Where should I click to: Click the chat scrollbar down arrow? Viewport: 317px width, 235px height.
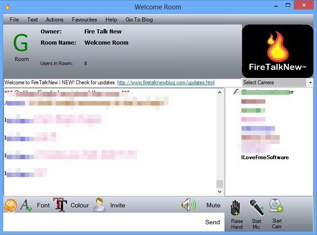pos(220,191)
